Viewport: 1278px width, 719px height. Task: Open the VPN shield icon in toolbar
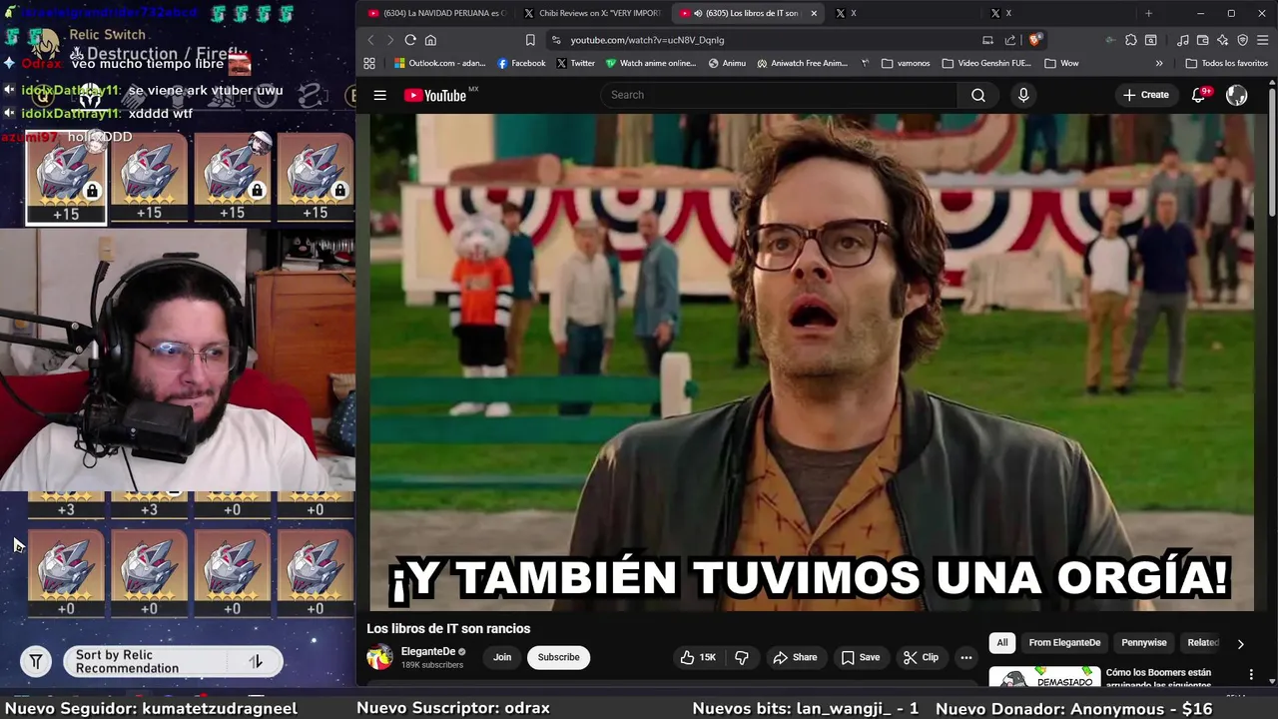point(1243,40)
